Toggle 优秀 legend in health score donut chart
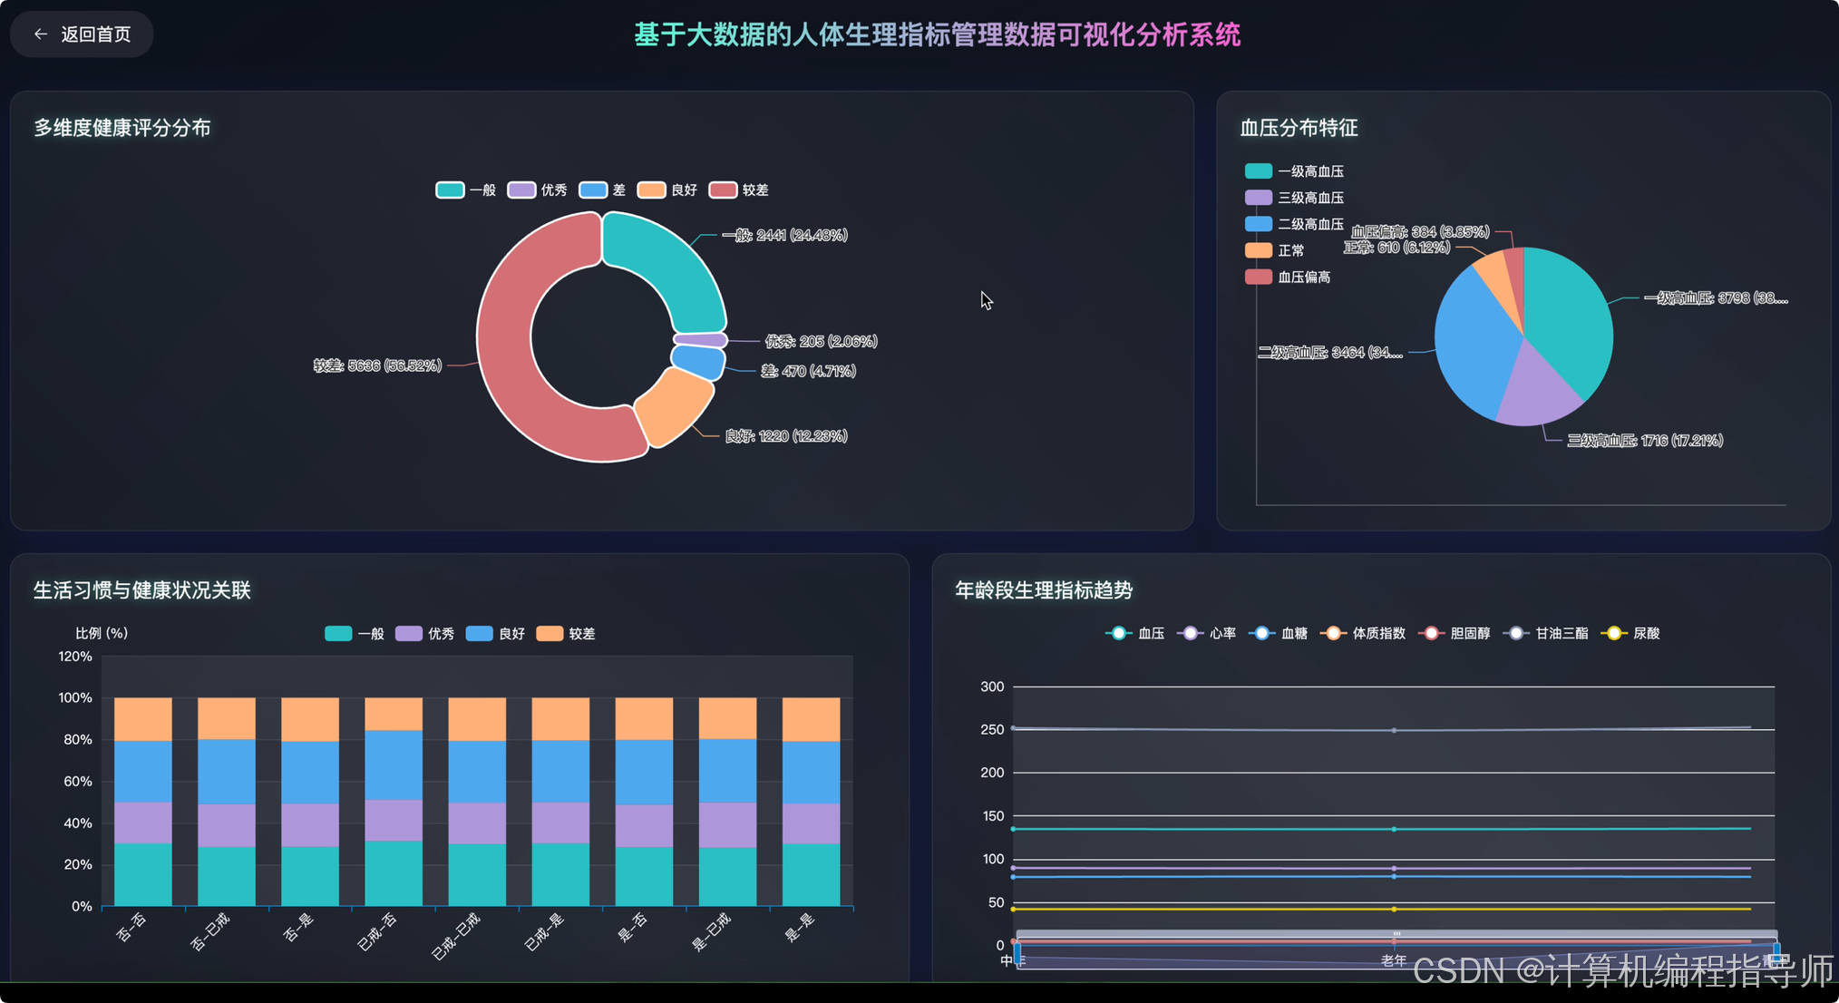Screen dimensions: 1839x1003 coord(537,190)
